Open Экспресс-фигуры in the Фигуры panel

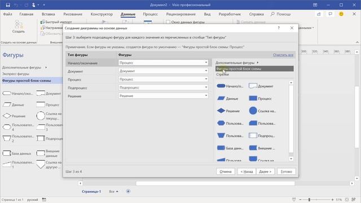coord(16,74)
